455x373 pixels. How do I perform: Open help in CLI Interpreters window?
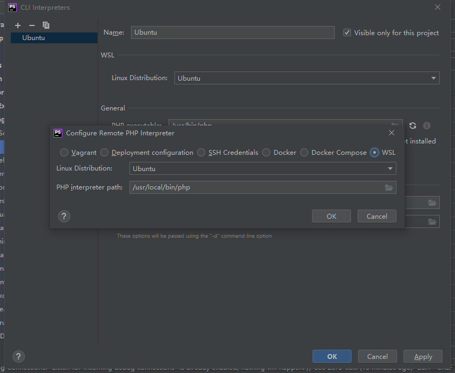(18, 356)
